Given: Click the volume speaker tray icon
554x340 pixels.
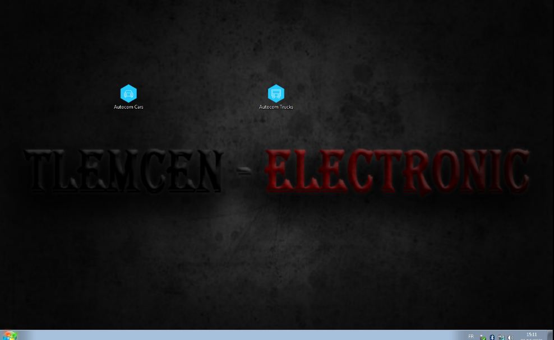Looking at the screenshot, I should 510,338.
